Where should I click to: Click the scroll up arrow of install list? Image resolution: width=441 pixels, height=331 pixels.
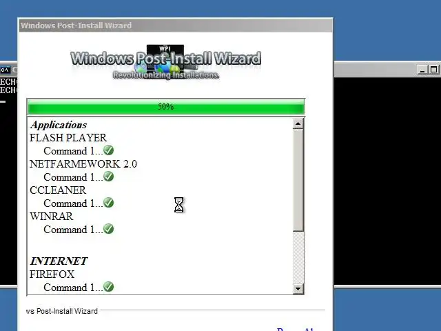click(x=298, y=123)
